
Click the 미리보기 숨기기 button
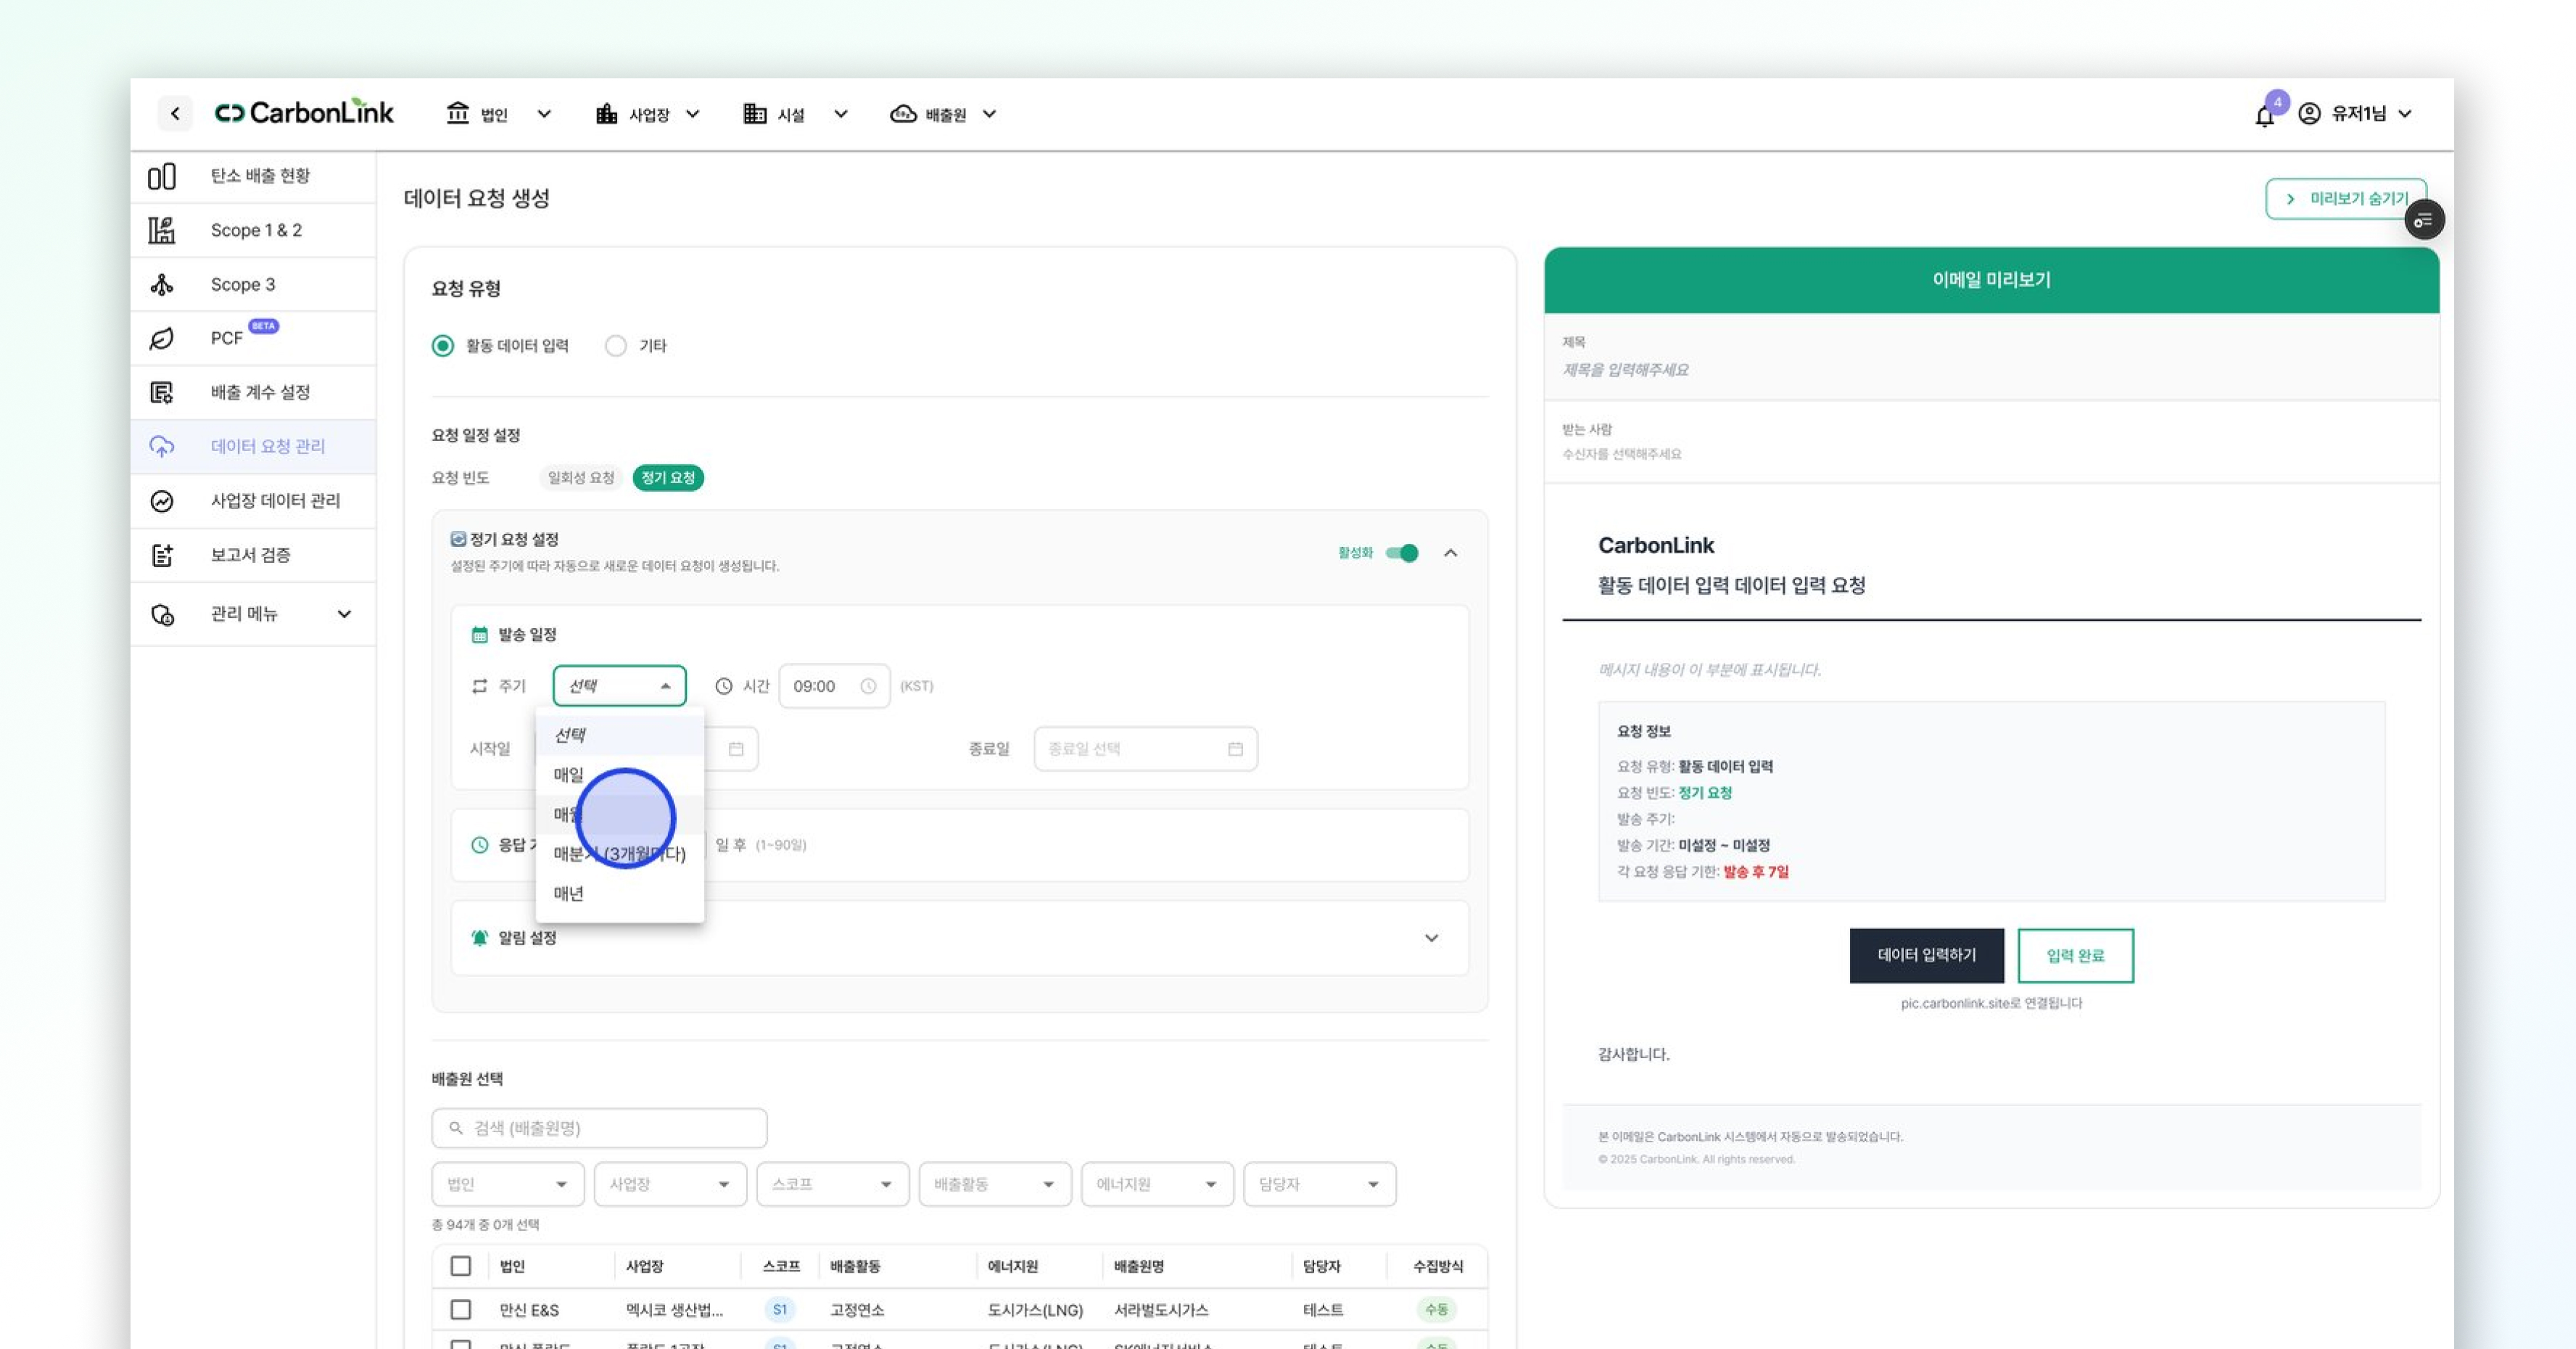pos(2346,199)
